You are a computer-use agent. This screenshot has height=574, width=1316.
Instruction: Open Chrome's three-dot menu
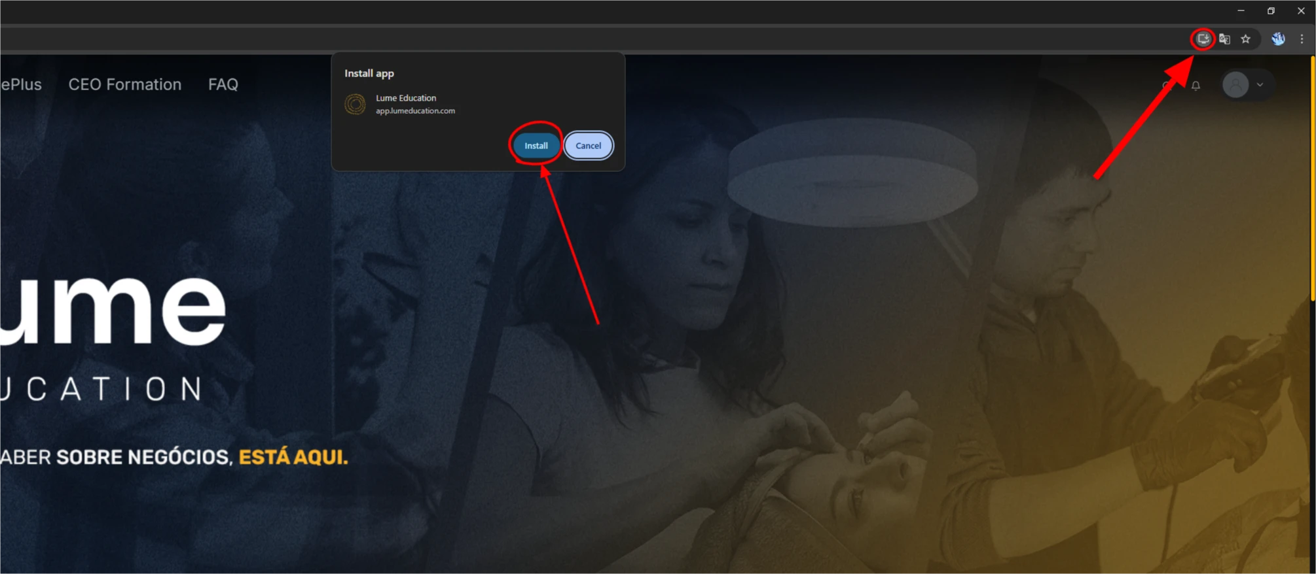(x=1302, y=39)
